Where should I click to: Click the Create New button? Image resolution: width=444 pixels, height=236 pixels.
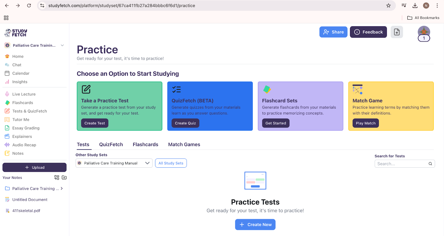pyautogui.click(x=255, y=225)
